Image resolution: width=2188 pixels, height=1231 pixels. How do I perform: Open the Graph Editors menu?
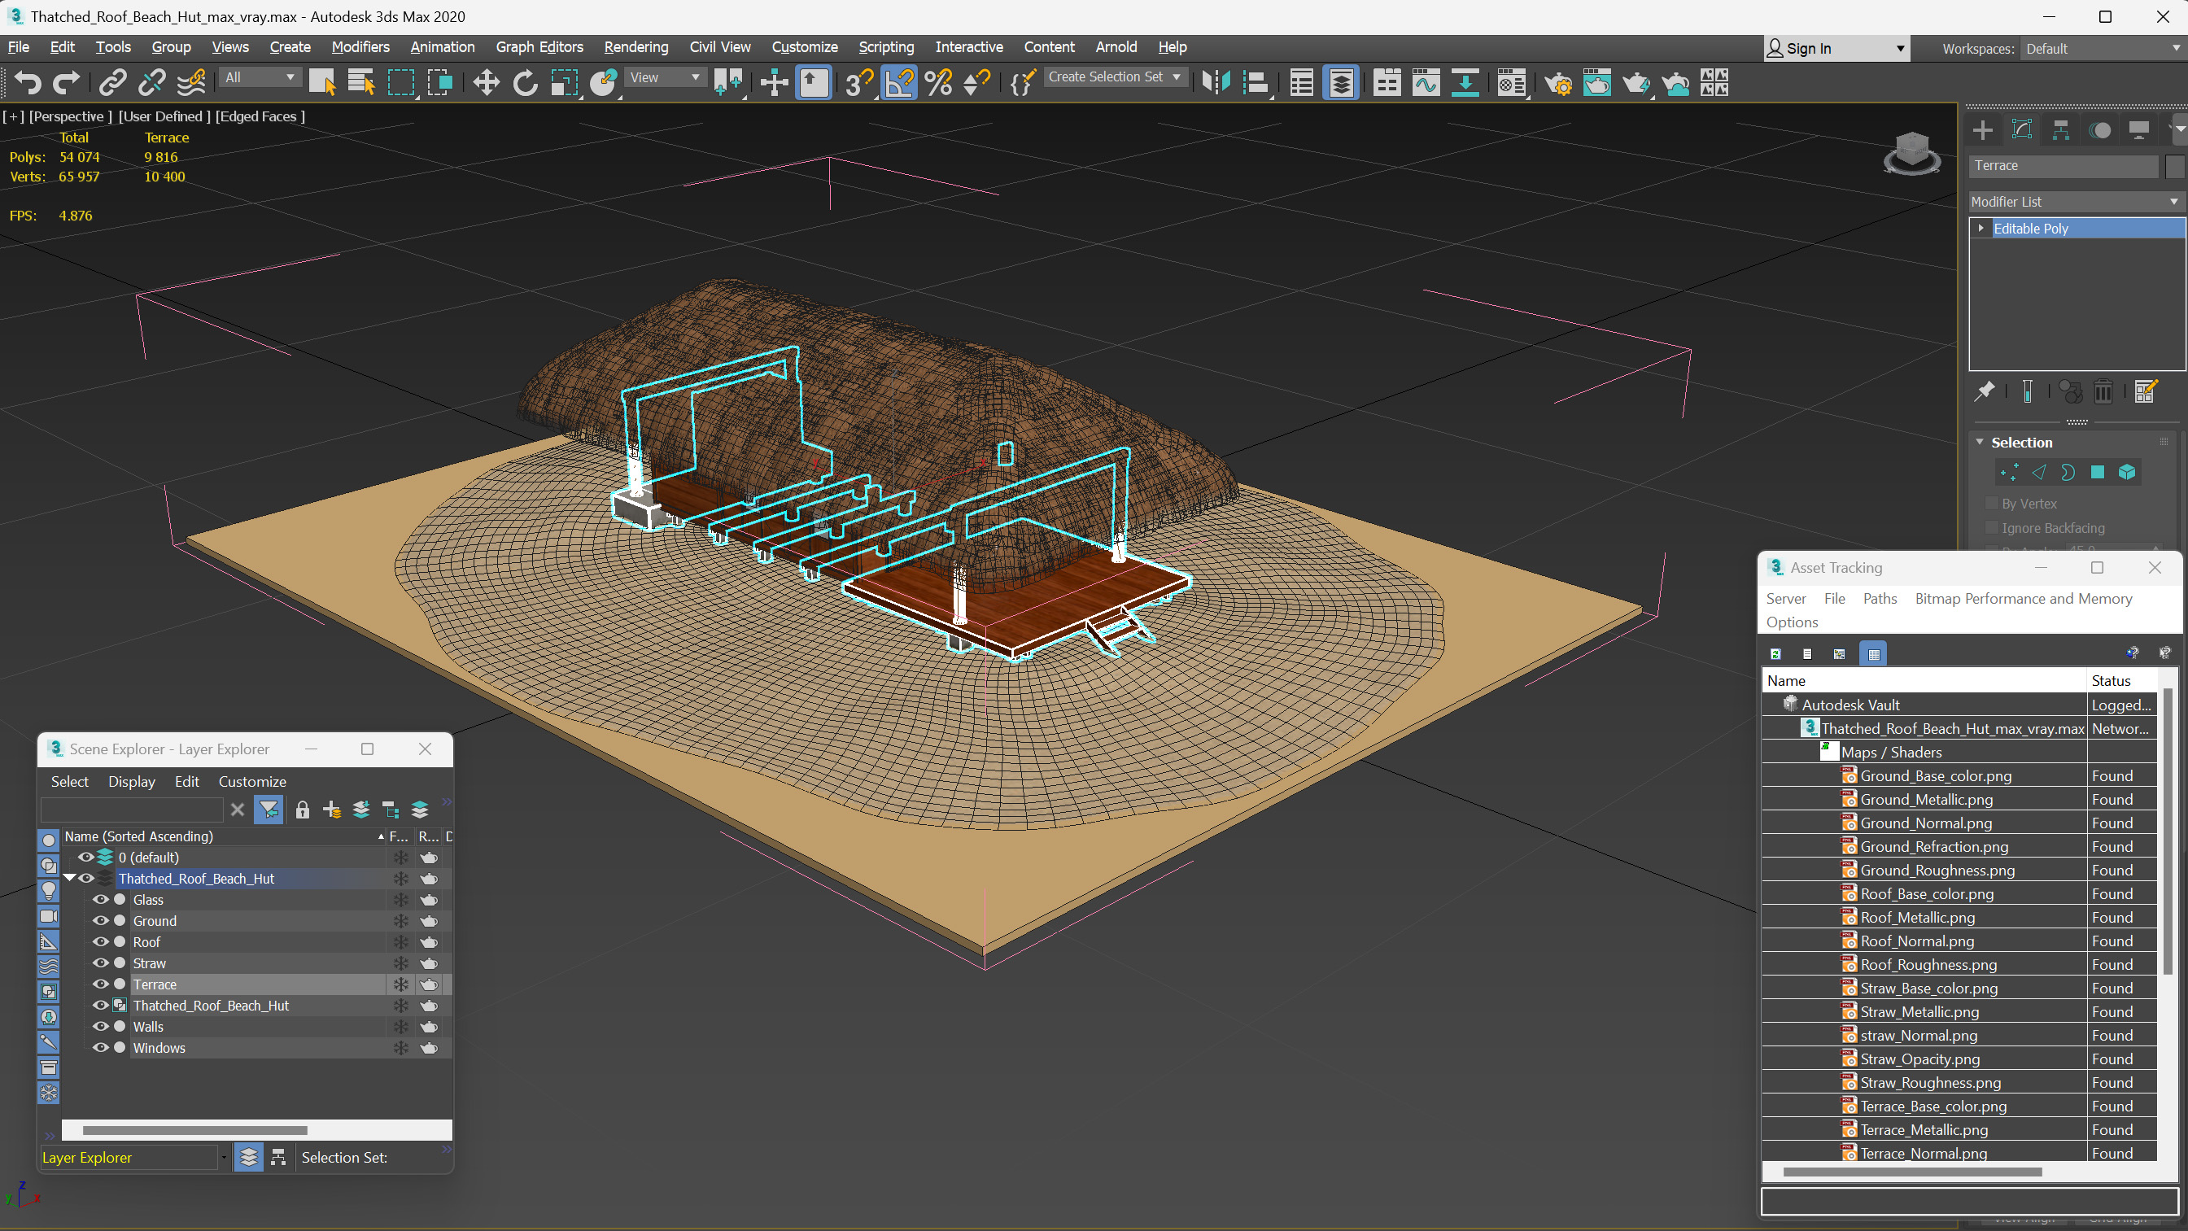pos(539,47)
